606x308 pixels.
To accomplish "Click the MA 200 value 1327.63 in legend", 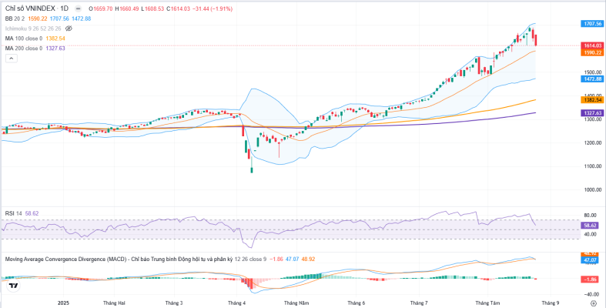I will (55, 49).
